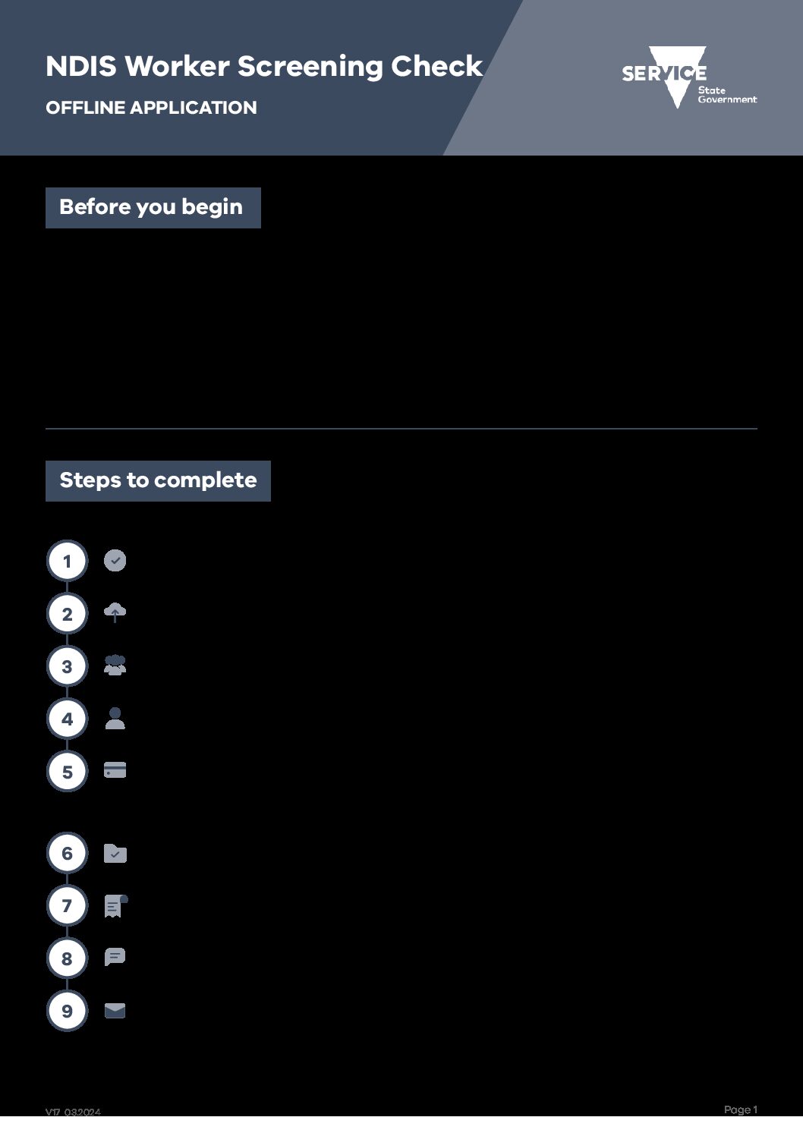Click the Steps to complete heading

point(158,481)
